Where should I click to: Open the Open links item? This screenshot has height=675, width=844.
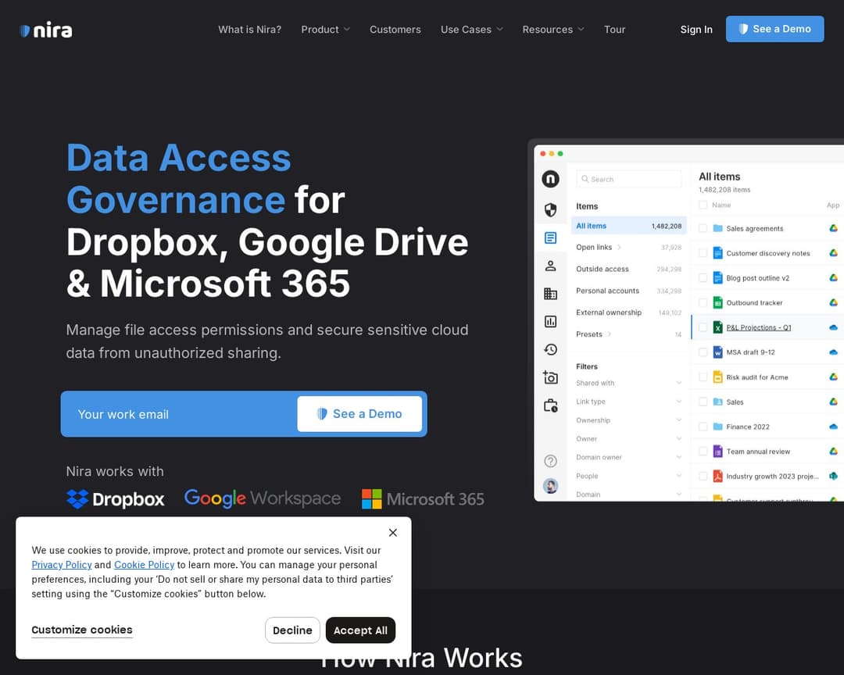pyautogui.click(x=628, y=248)
